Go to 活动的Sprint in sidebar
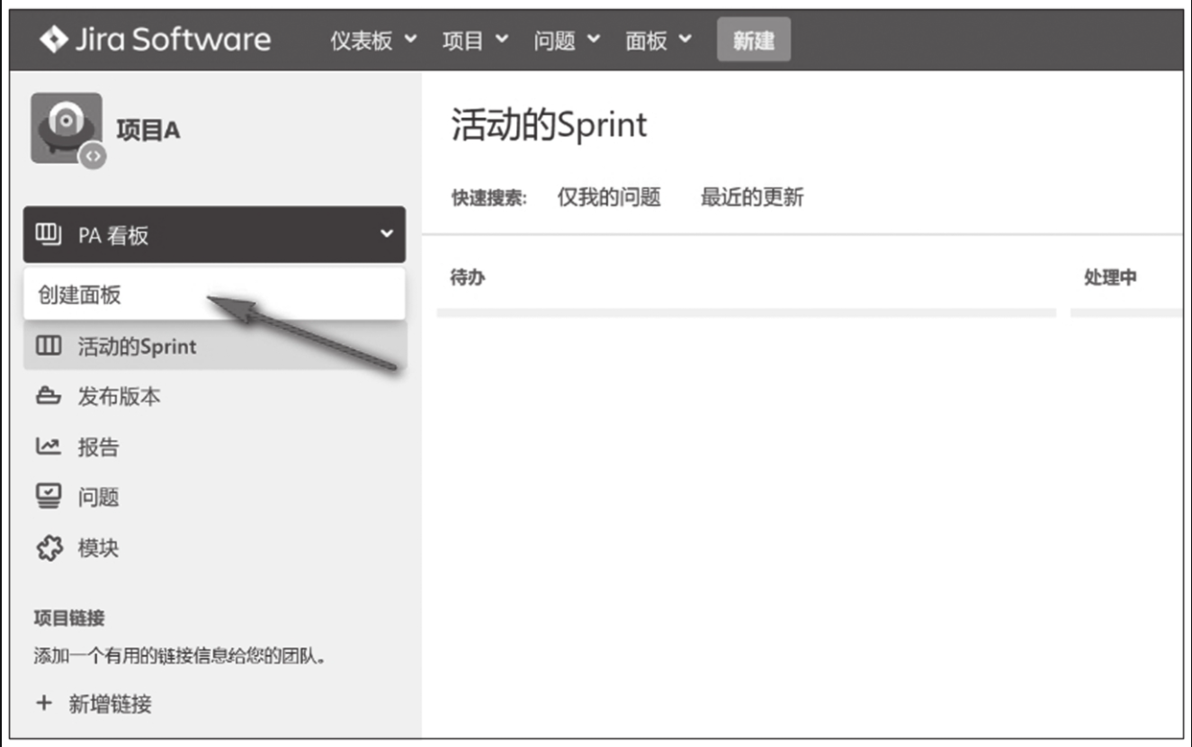 (214, 346)
